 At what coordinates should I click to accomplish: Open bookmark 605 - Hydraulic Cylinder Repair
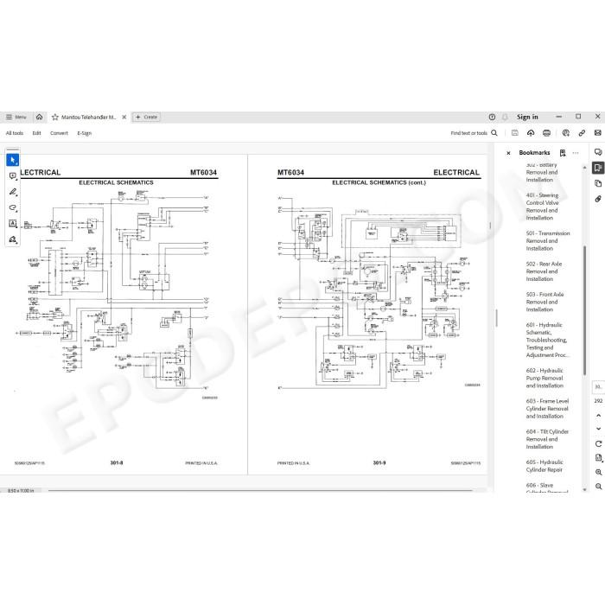(544, 466)
